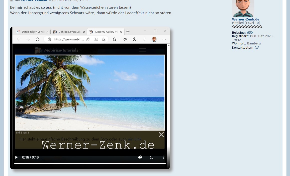
Task: Click the browser forward arrow
Action: (x=28, y=39)
